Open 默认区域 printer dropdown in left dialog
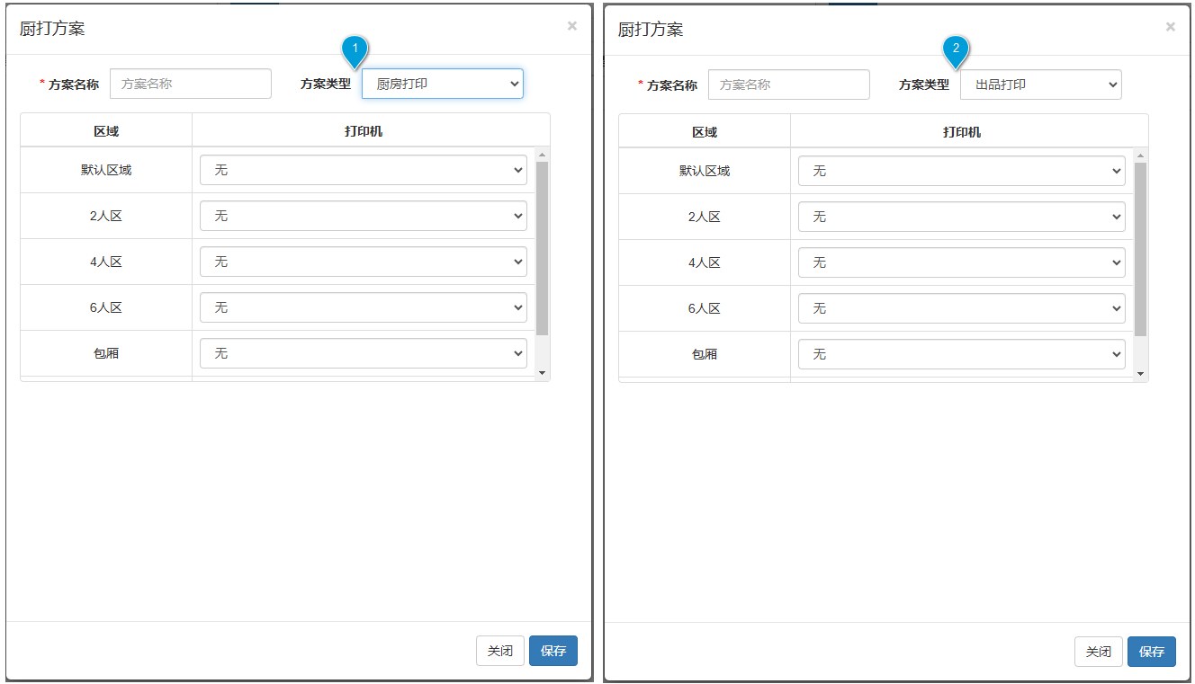This screenshot has width=1195, height=684. (x=364, y=170)
